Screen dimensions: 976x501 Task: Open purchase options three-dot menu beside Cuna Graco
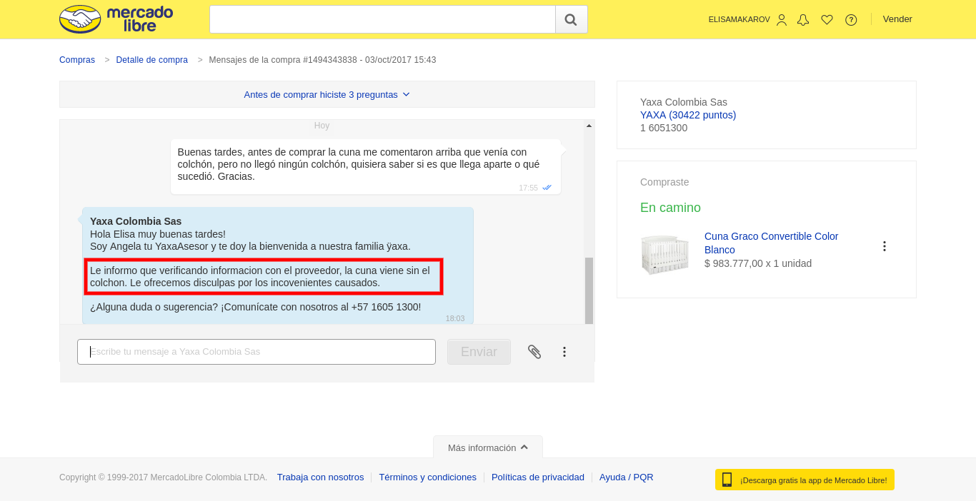885,246
